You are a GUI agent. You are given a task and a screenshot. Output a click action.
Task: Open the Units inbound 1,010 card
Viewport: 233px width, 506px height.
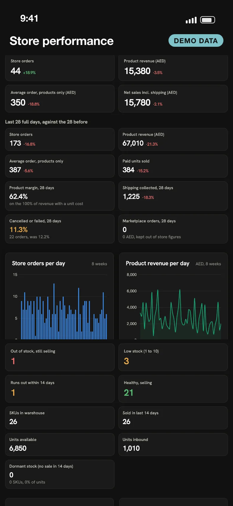click(x=173, y=445)
